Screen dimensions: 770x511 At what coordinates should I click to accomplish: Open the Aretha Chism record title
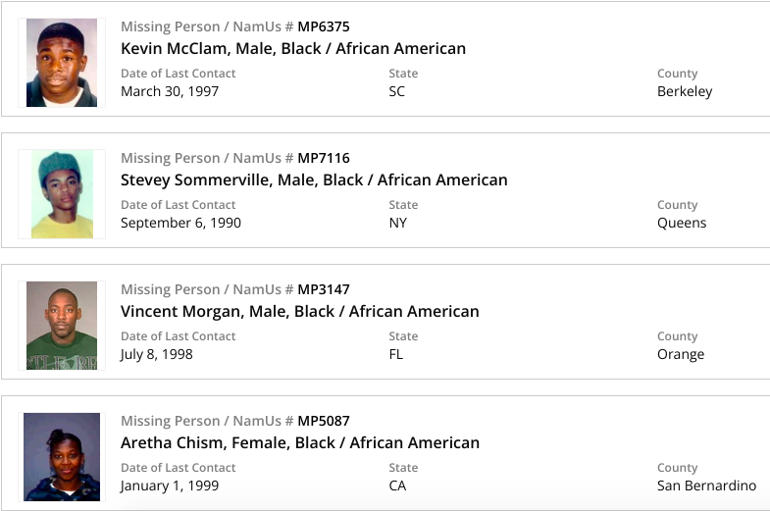coord(300,442)
